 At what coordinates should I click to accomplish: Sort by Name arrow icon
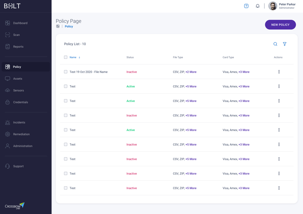pyautogui.click(x=79, y=57)
